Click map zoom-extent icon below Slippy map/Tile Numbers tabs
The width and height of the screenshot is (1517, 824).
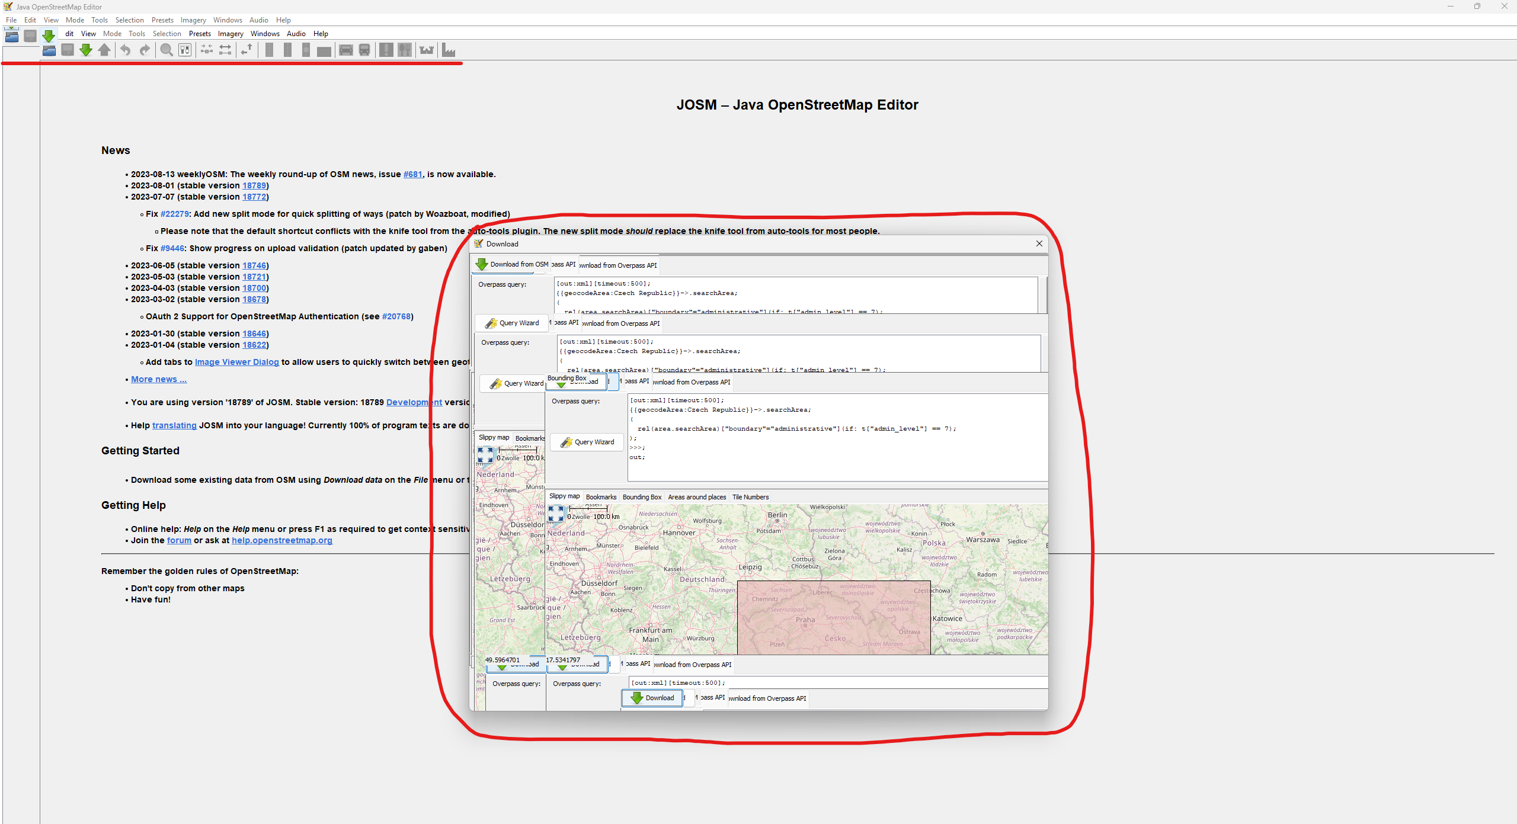pos(556,514)
